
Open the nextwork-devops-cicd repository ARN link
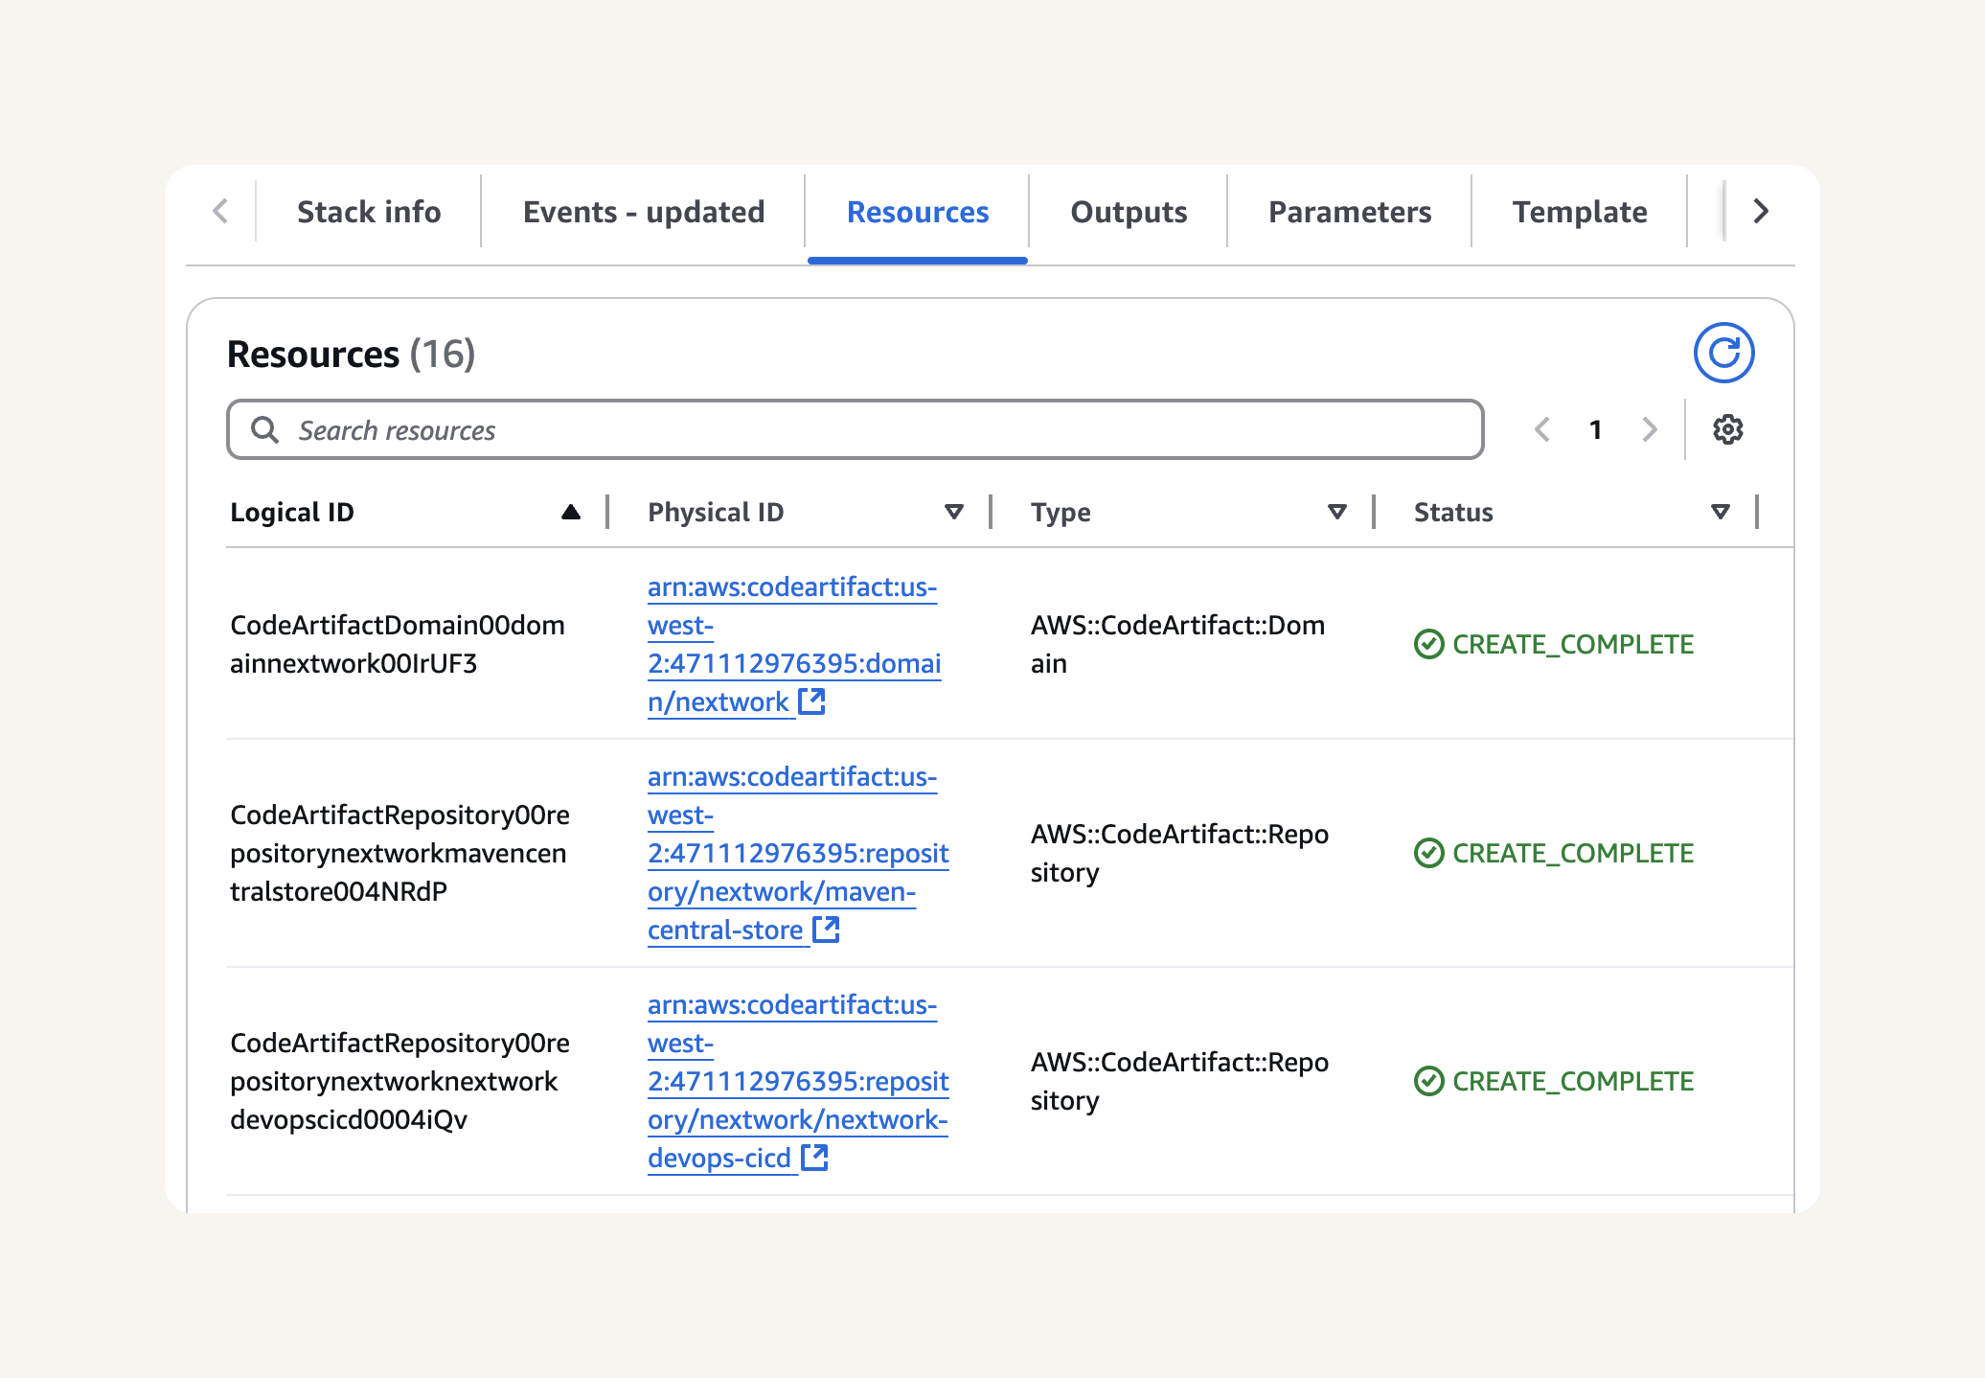(x=798, y=1081)
